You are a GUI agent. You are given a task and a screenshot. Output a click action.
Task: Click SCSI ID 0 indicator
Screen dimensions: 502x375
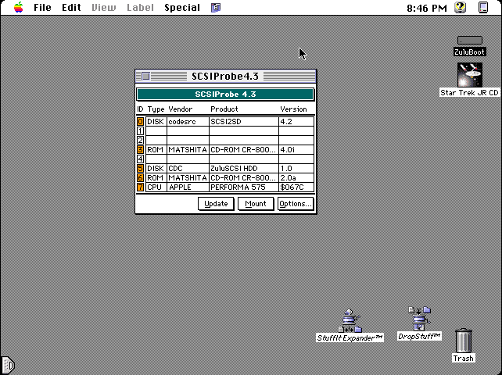[x=140, y=122]
